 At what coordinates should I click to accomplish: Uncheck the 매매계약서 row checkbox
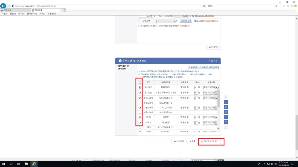coord(140,87)
